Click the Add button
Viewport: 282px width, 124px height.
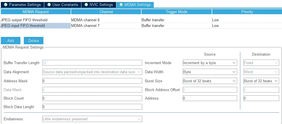10,41
